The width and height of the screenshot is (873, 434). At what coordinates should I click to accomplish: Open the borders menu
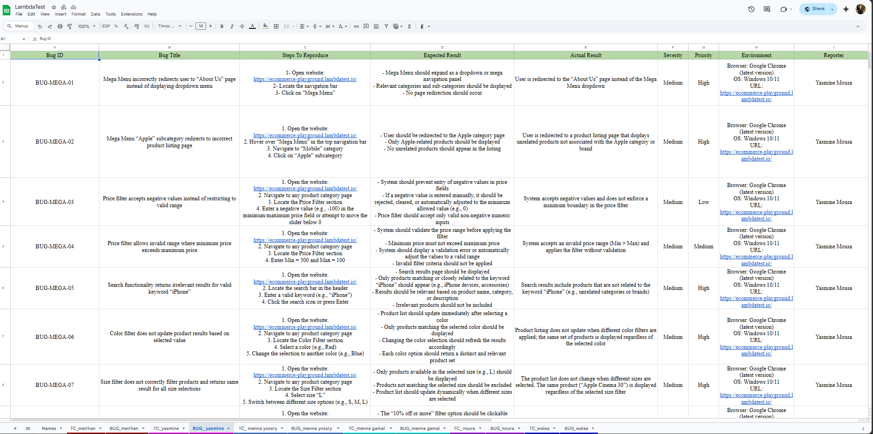276,27
